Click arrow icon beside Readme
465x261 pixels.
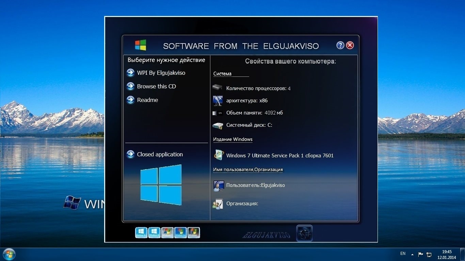pyautogui.click(x=130, y=100)
